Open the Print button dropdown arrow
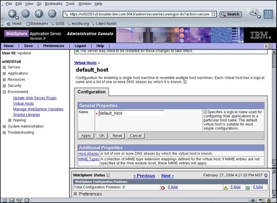This screenshot has height=203, width=277. click(259, 17)
